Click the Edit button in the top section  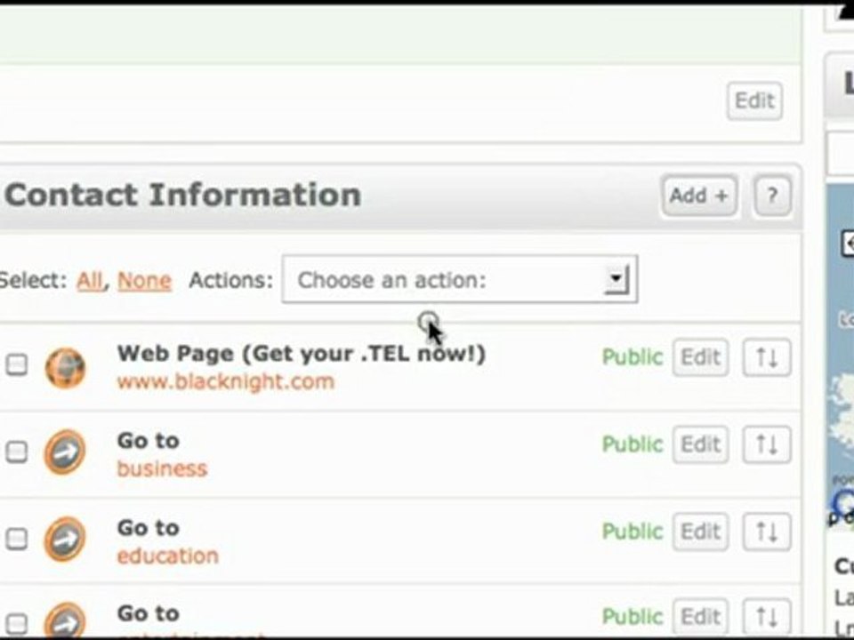753,101
